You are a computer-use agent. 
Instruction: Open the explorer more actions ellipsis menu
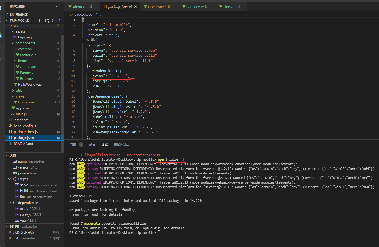coord(58,7)
